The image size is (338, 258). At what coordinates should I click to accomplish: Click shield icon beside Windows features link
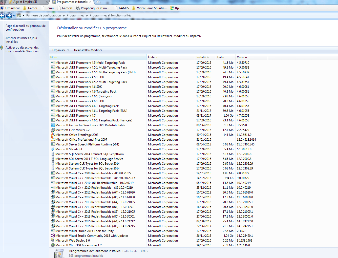click(2, 48)
